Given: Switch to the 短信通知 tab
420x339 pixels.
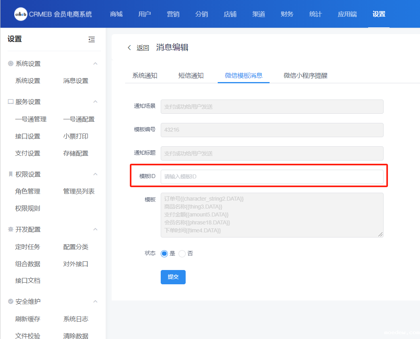Looking at the screenshot, I should [191, 75].
